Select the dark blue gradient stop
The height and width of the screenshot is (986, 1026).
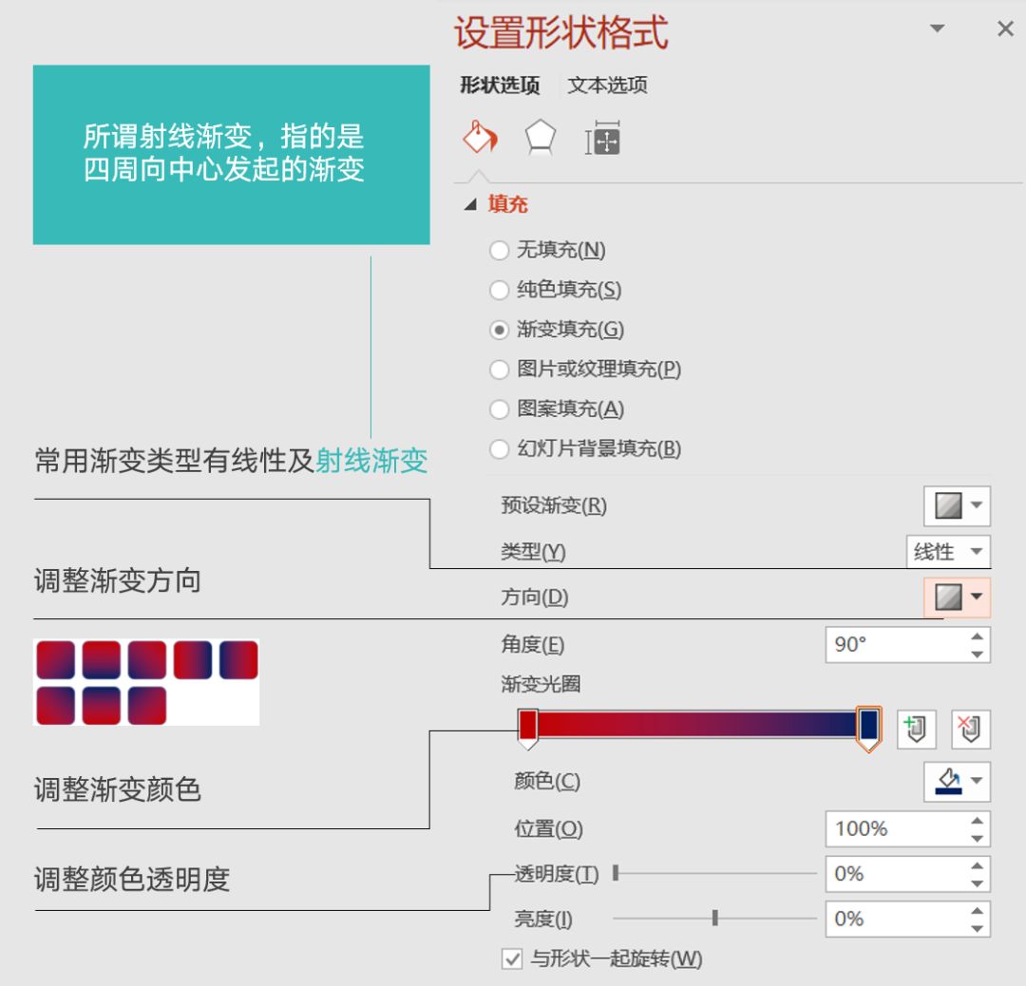(867, 727)
